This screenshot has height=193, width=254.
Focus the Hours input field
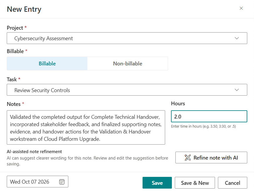(x=209, y=116)
